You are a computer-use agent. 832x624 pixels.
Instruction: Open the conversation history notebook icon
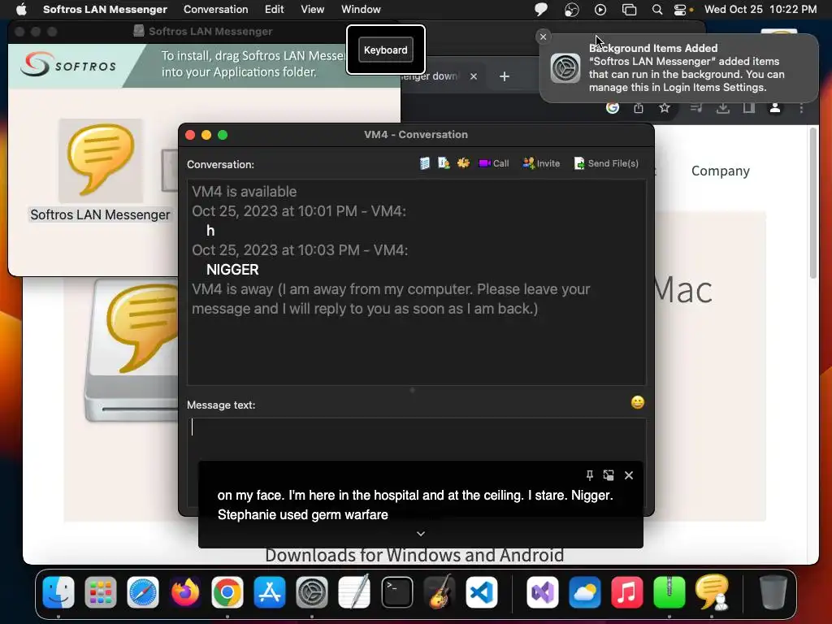tap(424, 163)
